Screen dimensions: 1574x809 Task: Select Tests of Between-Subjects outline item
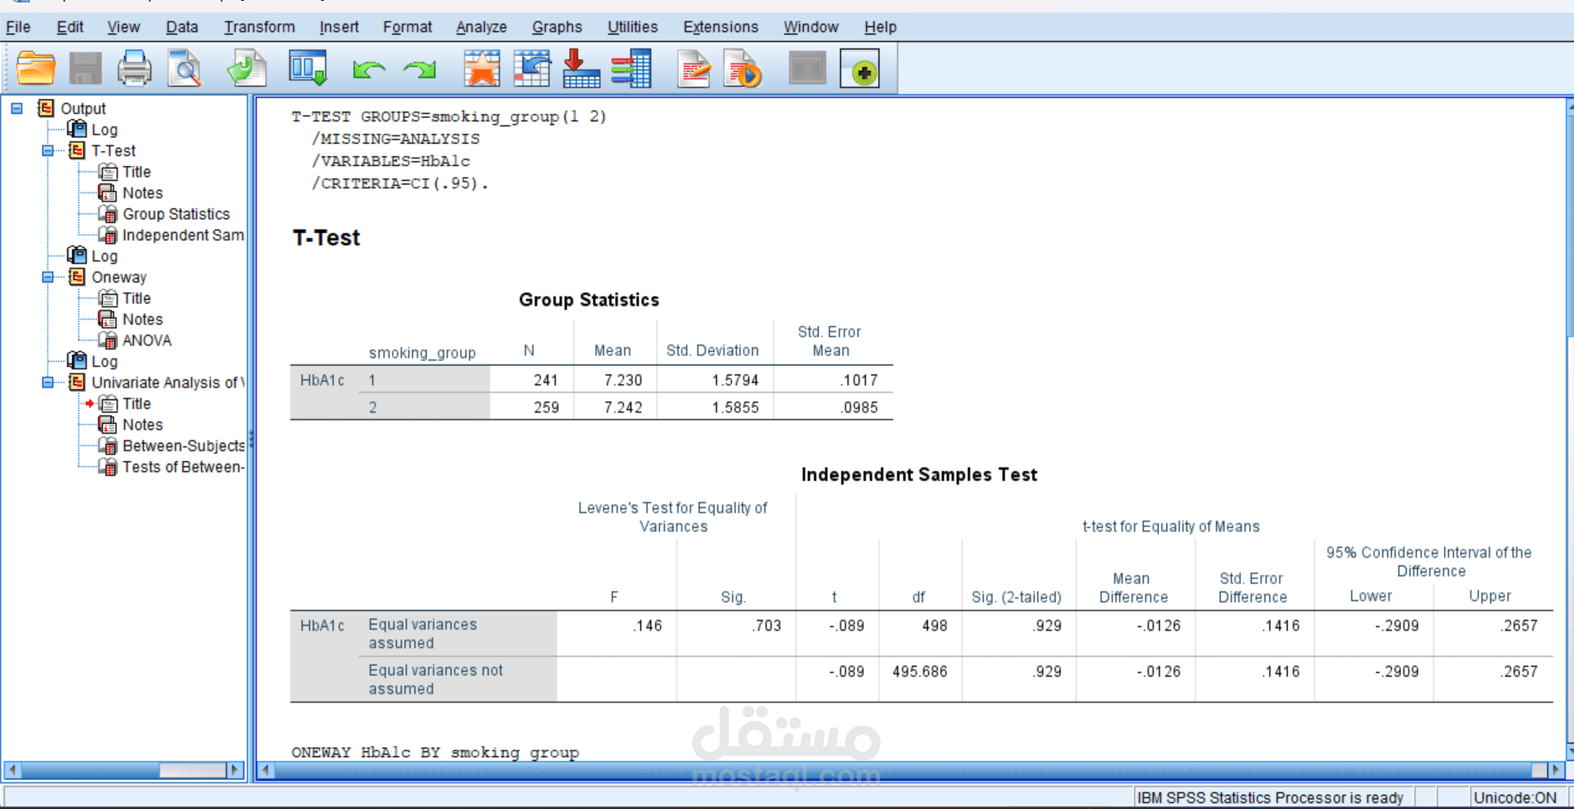pos(183,467)
